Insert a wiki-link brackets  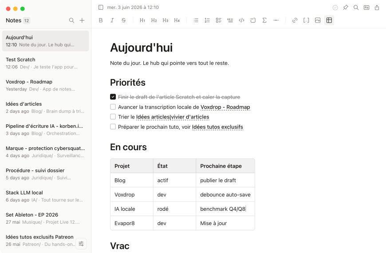pos(306,20)
